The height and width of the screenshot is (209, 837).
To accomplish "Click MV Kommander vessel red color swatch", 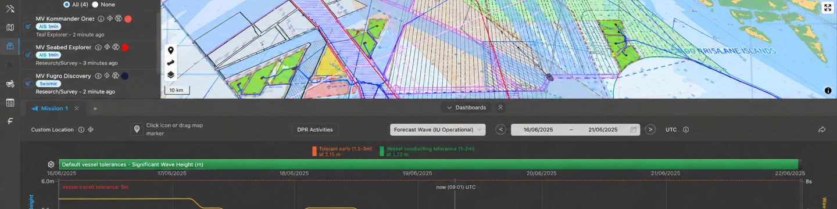I will (x=128, y=19).
